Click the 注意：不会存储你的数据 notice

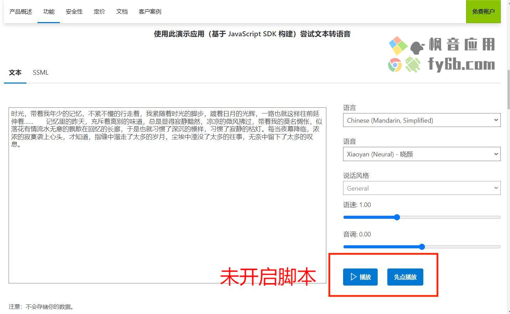(x=42, y=307)
